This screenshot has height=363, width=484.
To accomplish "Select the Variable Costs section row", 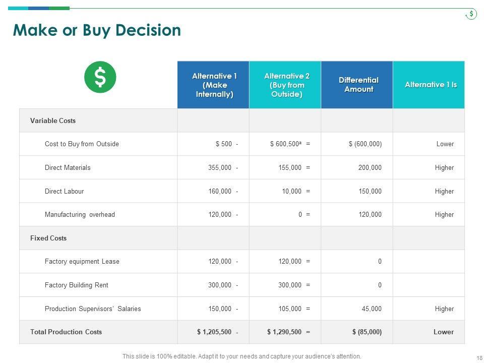I will [53, 121].
